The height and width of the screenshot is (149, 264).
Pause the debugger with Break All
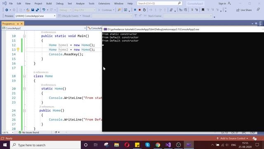pos(135,10)
